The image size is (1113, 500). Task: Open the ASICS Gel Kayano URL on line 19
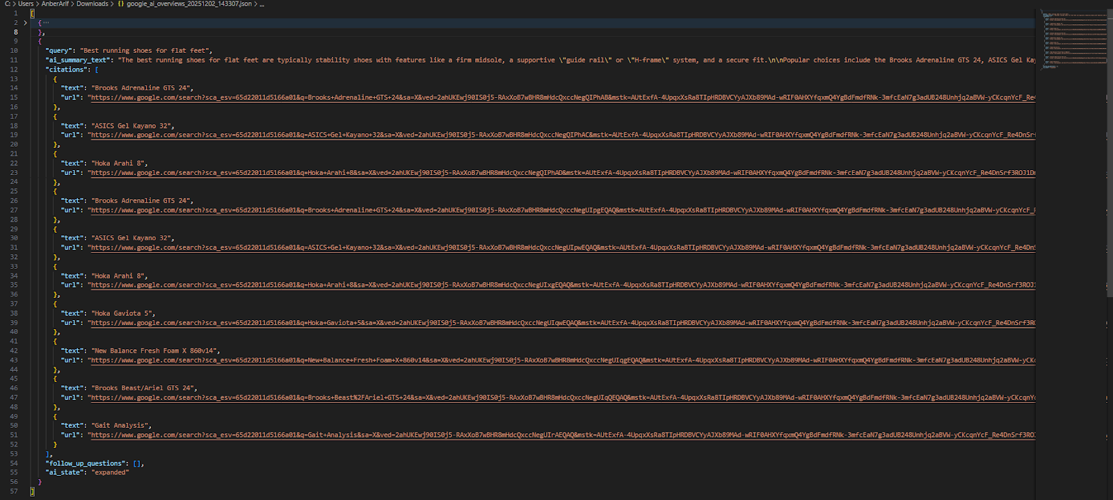tap(561, 135)
